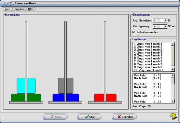This screenshot has height=123, width=180.
Task: Click the Stop button
Action: pos(55,117)
